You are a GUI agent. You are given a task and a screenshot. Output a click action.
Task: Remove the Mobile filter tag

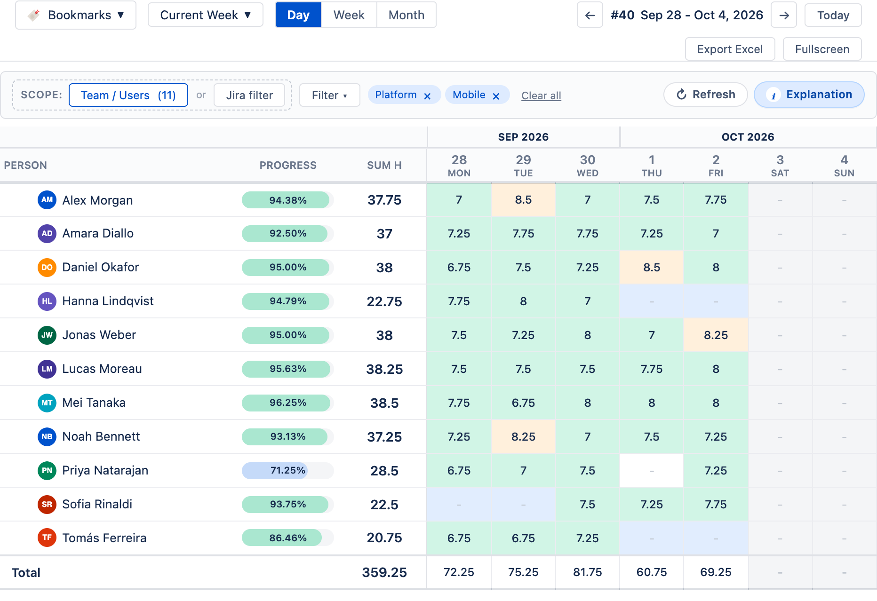496,96
